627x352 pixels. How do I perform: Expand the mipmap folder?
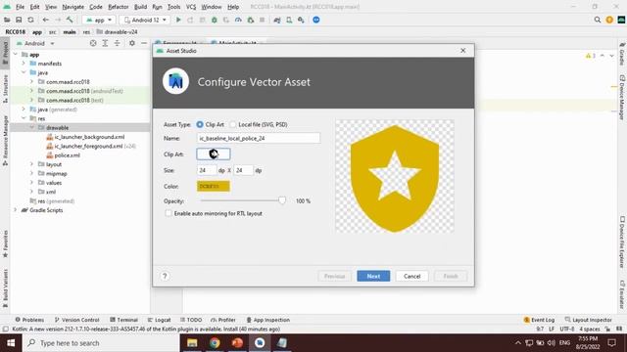click(31, 173)
